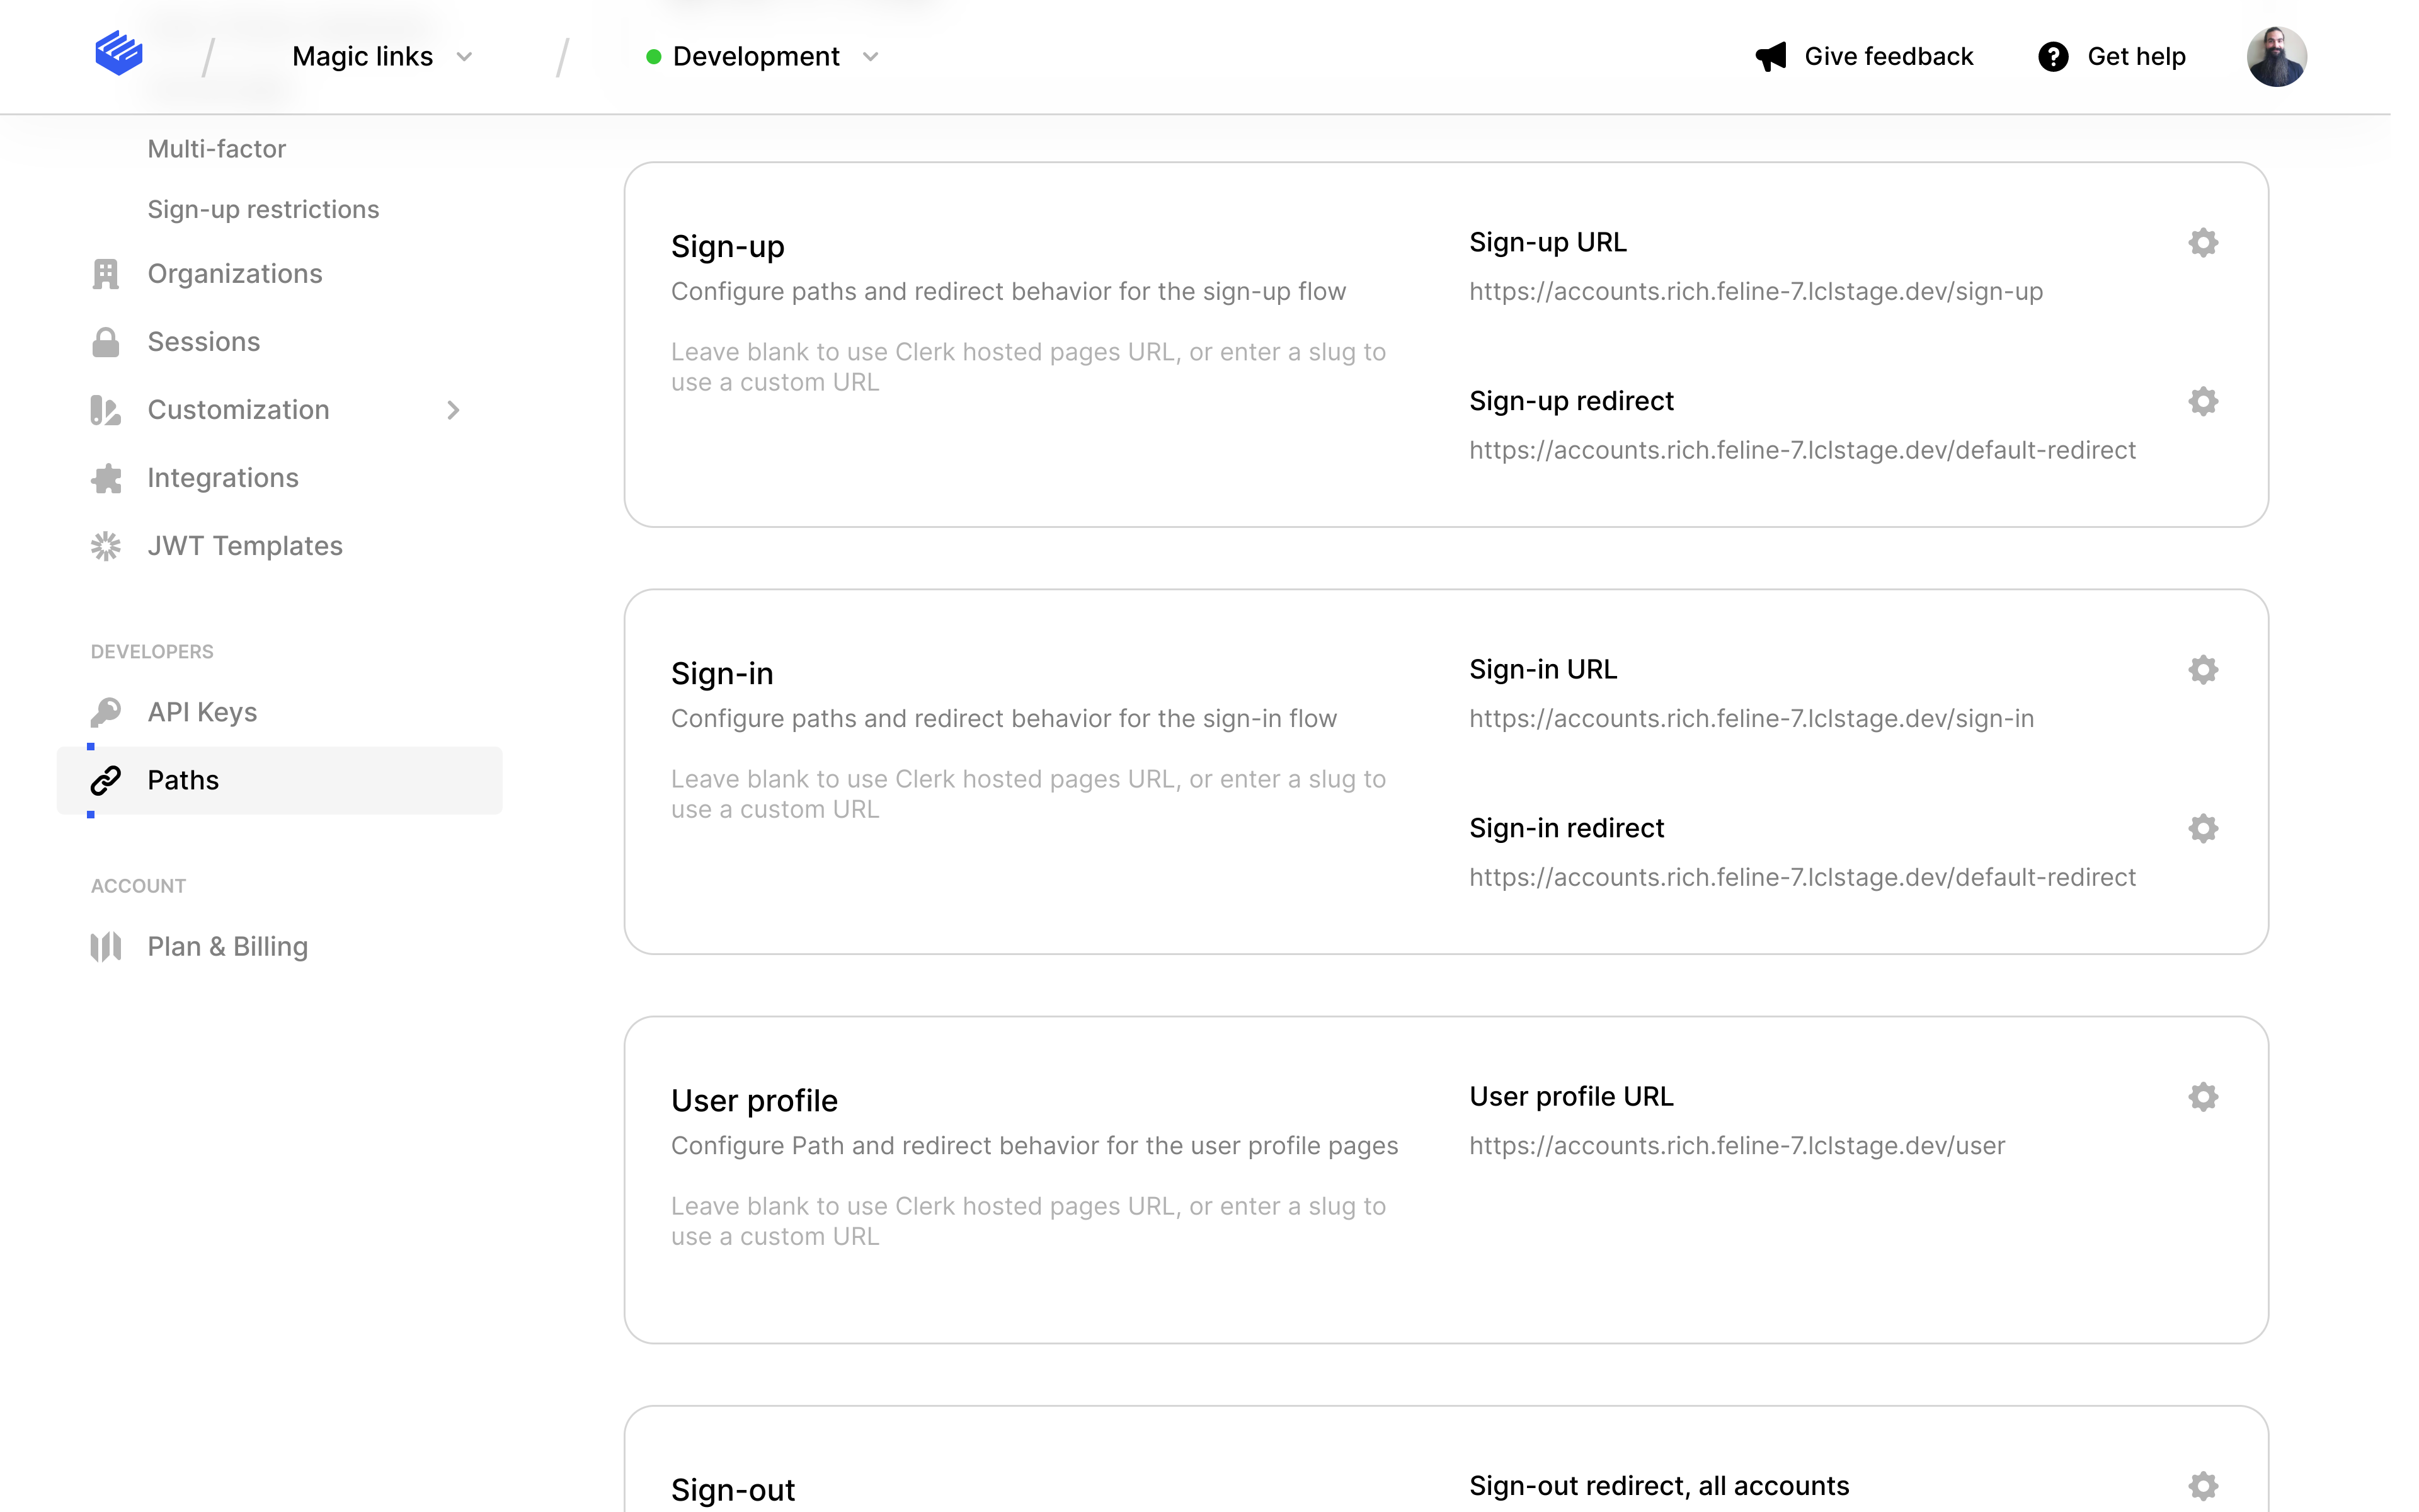Expand the Customization submenu chevron
2419x1512 pixels.
pos(454,410)
